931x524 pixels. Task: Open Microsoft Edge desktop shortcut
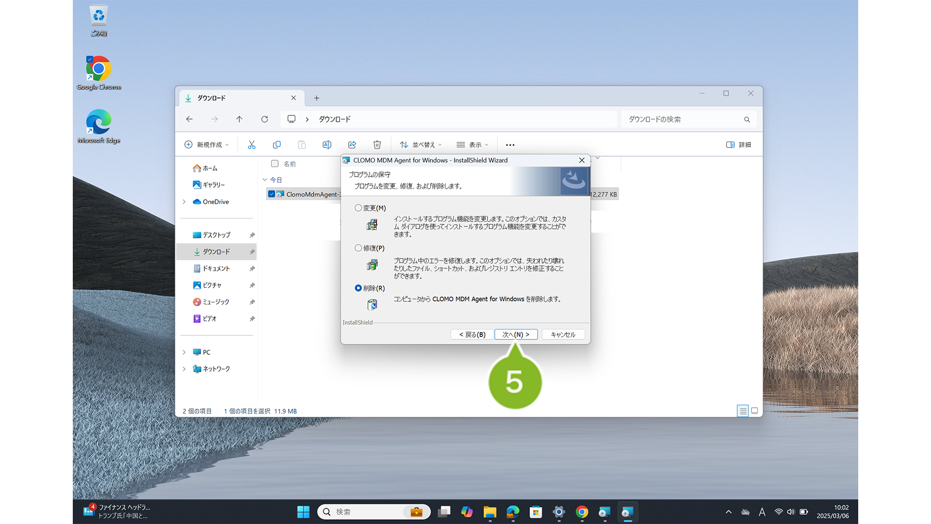coord(98,126)
